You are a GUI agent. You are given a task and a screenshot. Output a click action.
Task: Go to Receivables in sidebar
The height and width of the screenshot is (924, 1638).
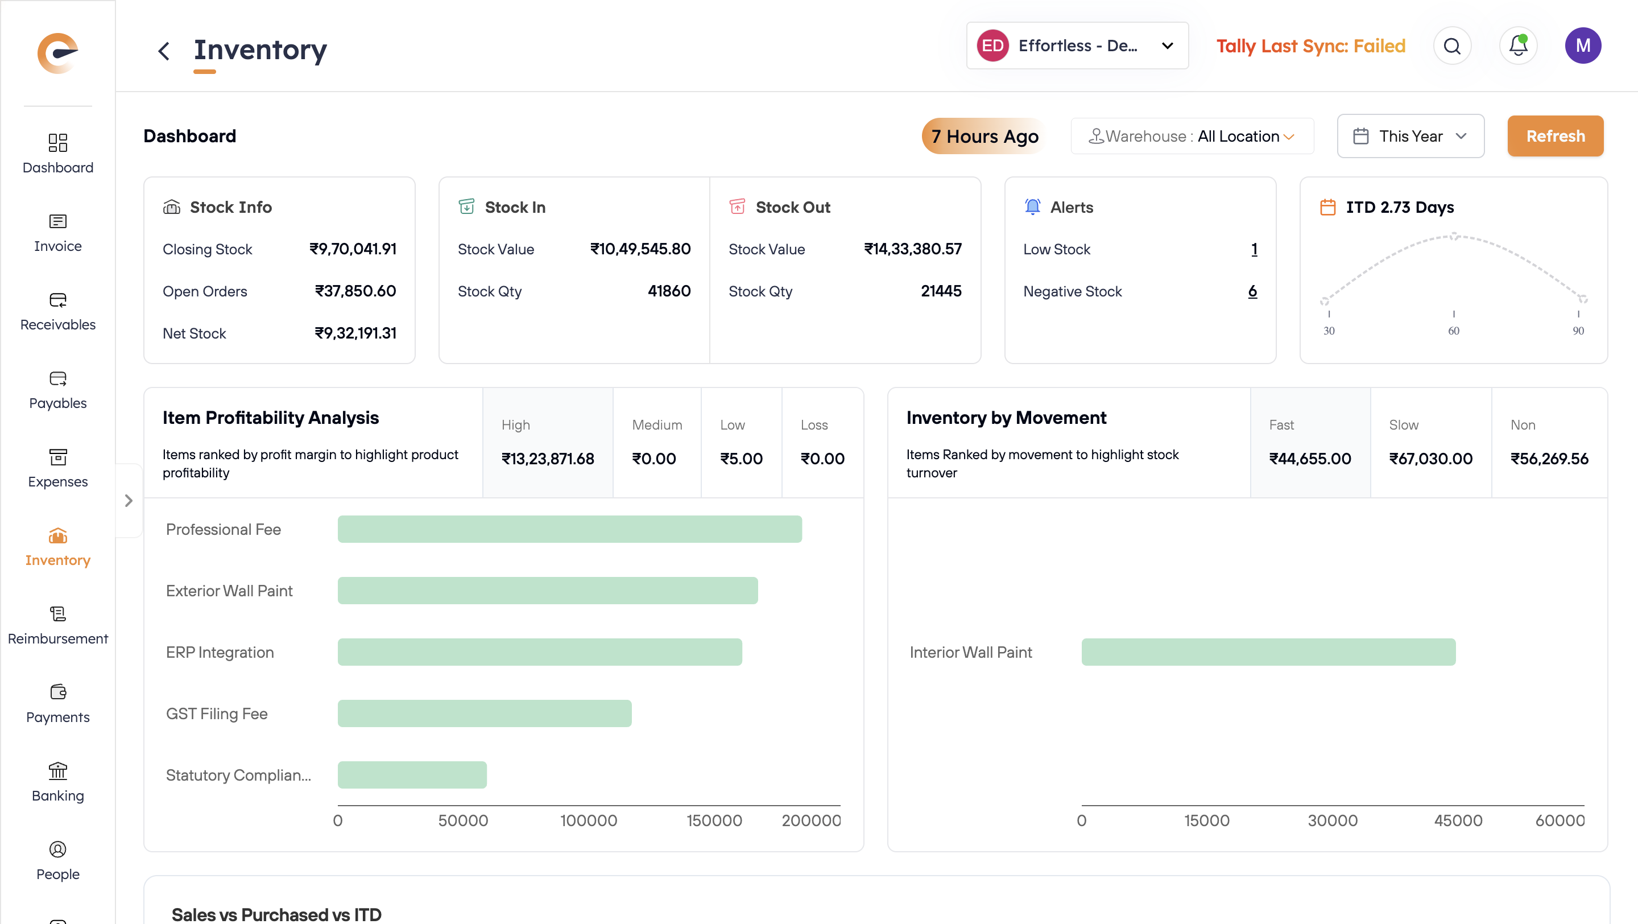pos(58,311)
